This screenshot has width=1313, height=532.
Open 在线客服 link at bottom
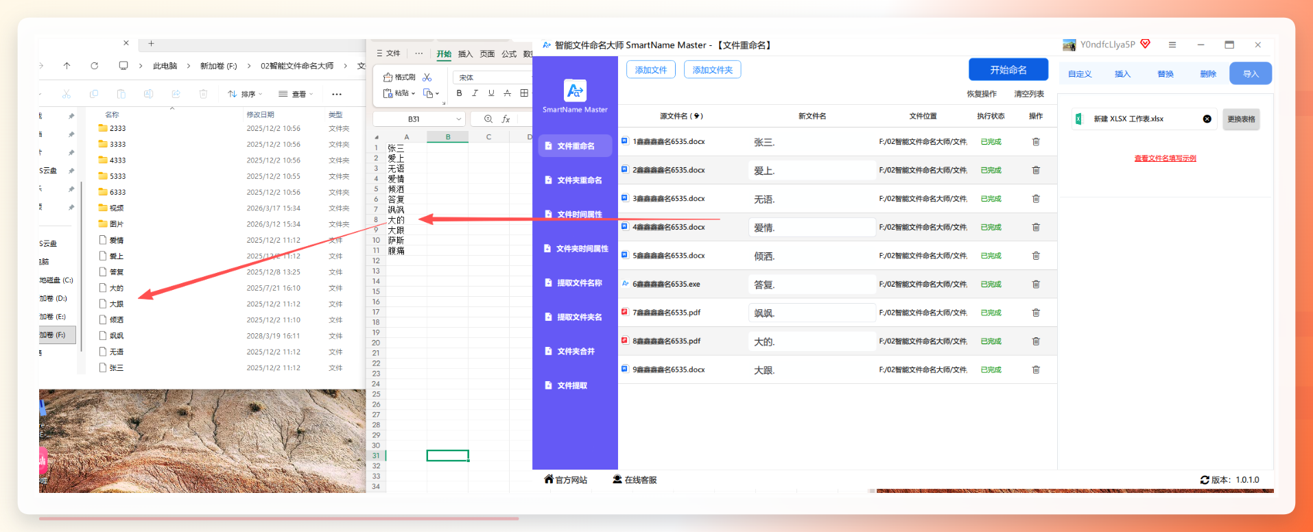[635, 480]
